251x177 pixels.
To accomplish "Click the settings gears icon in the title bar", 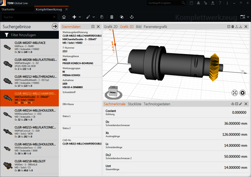I will click(206, 3).
